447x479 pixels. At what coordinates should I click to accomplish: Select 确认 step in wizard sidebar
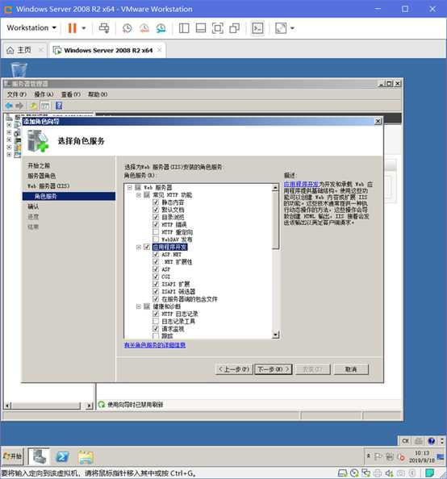coord(33,206)
